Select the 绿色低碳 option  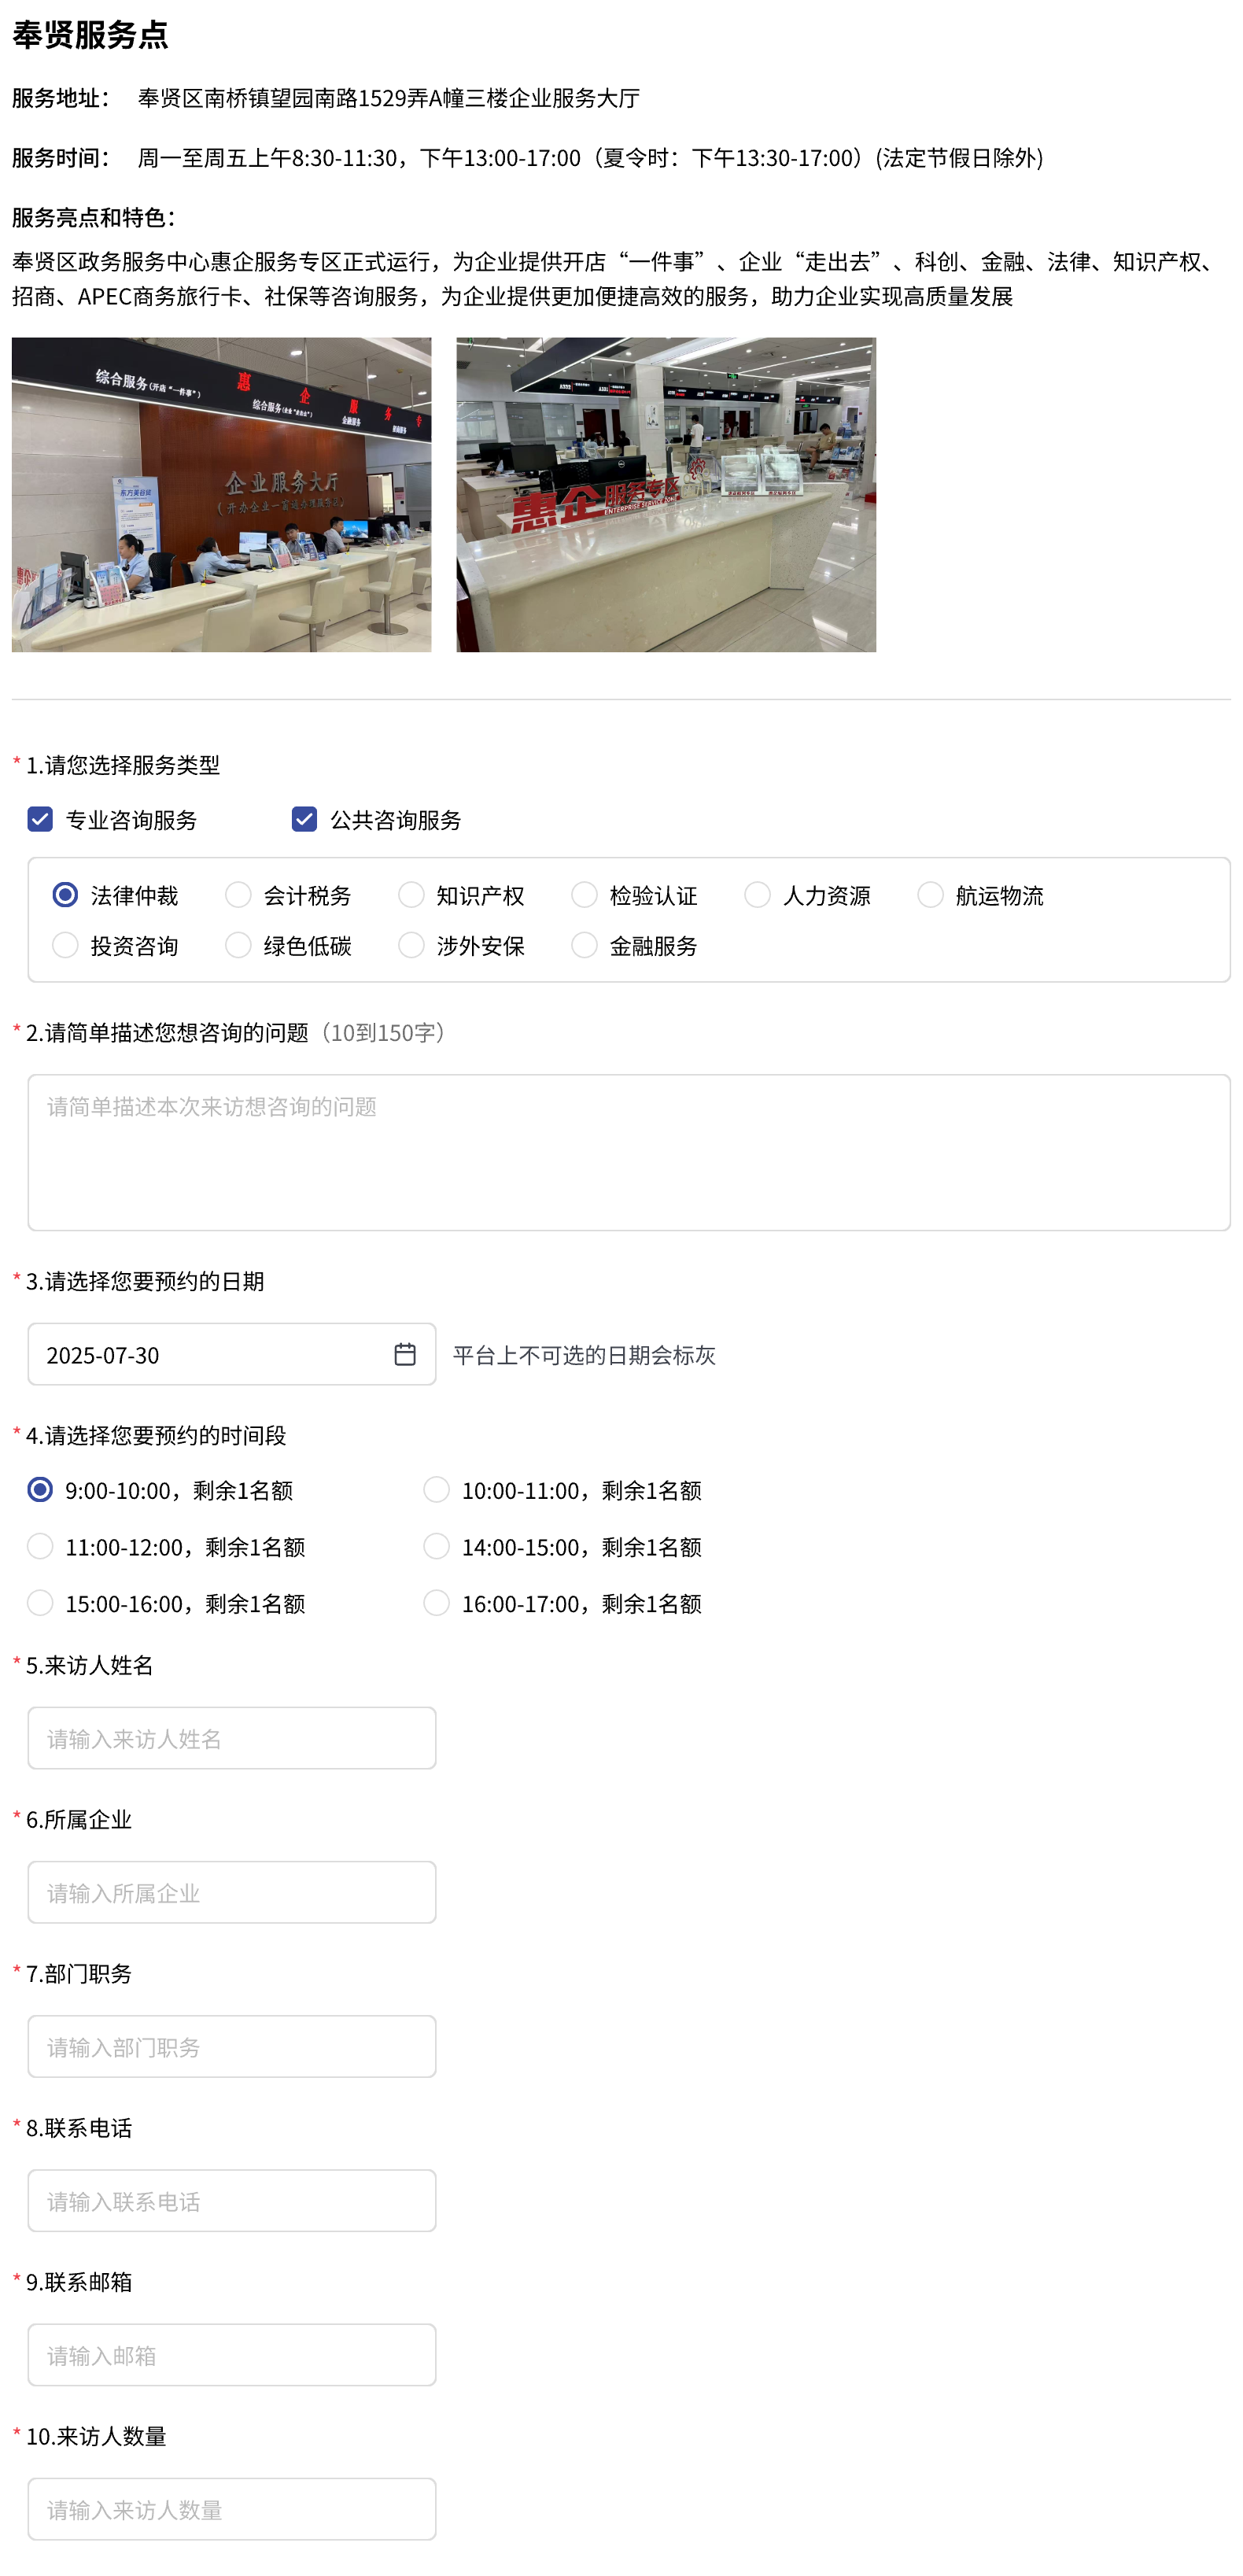(238, 945)
